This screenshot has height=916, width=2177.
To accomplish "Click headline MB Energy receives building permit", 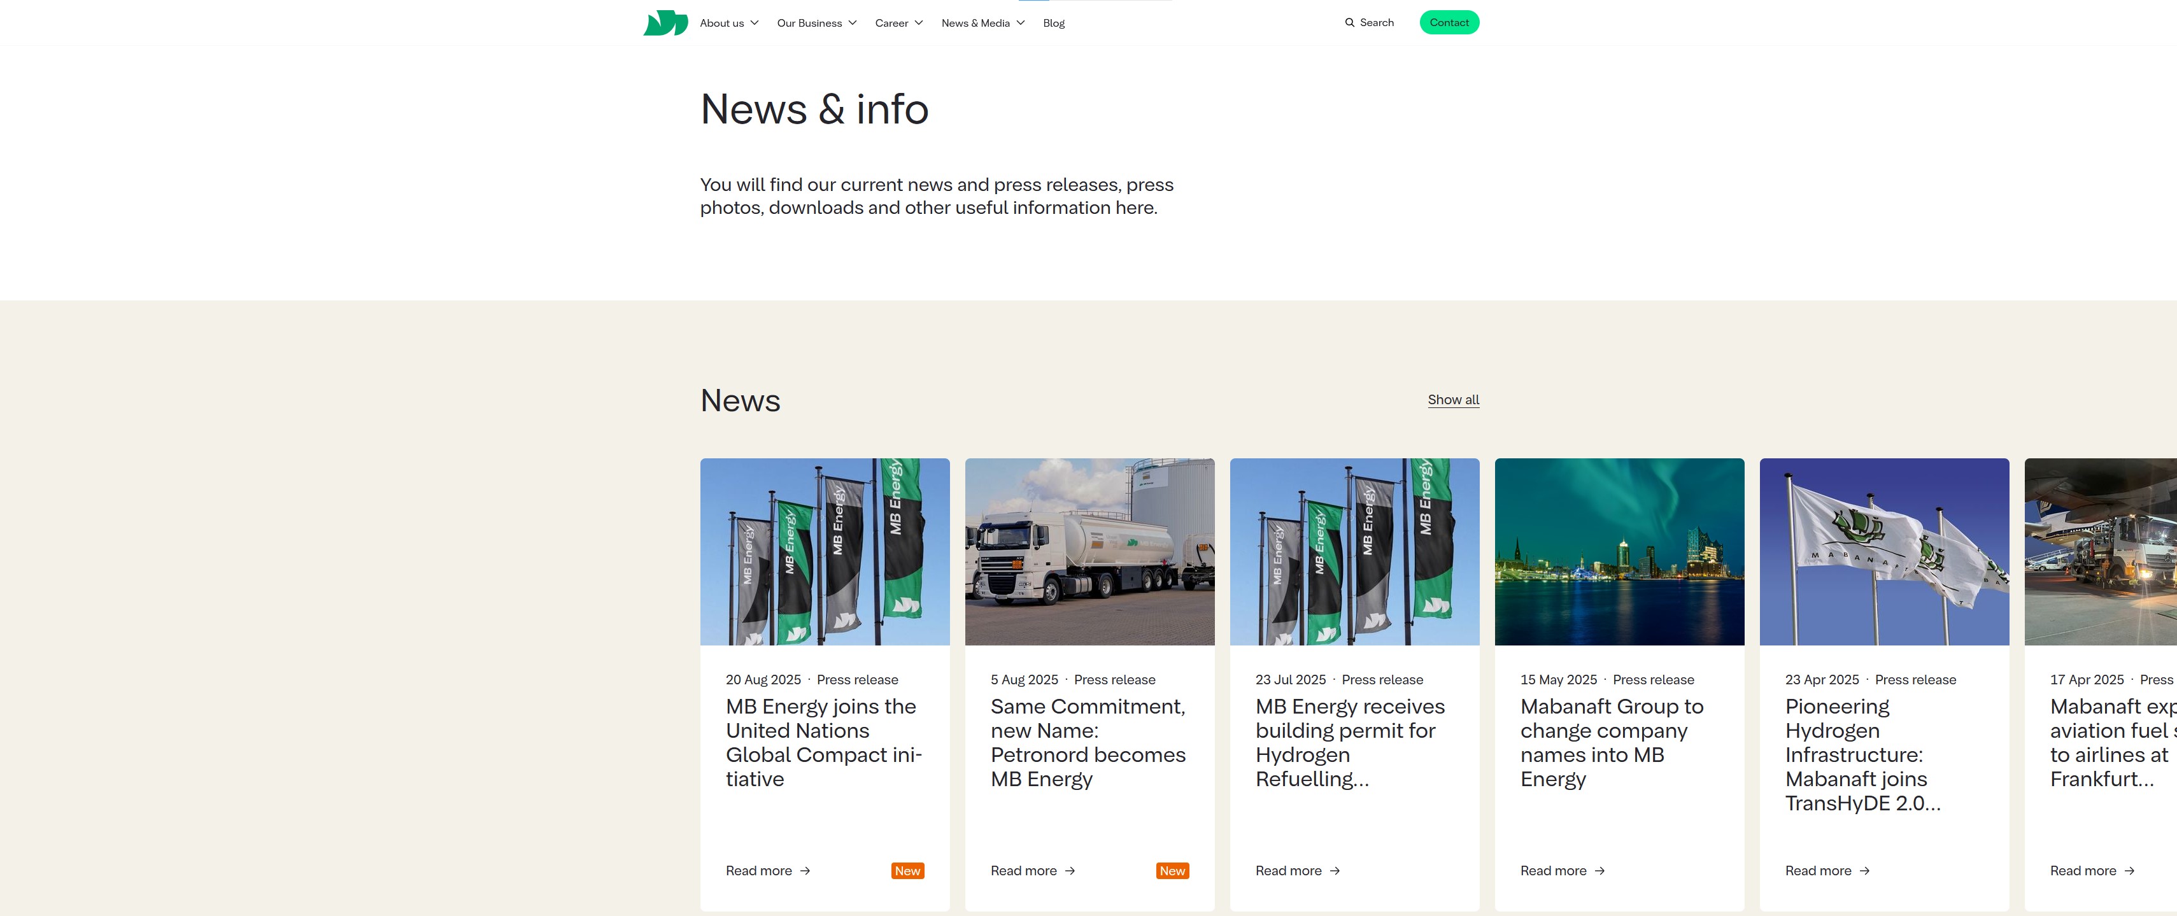I will click(1351, 743).
